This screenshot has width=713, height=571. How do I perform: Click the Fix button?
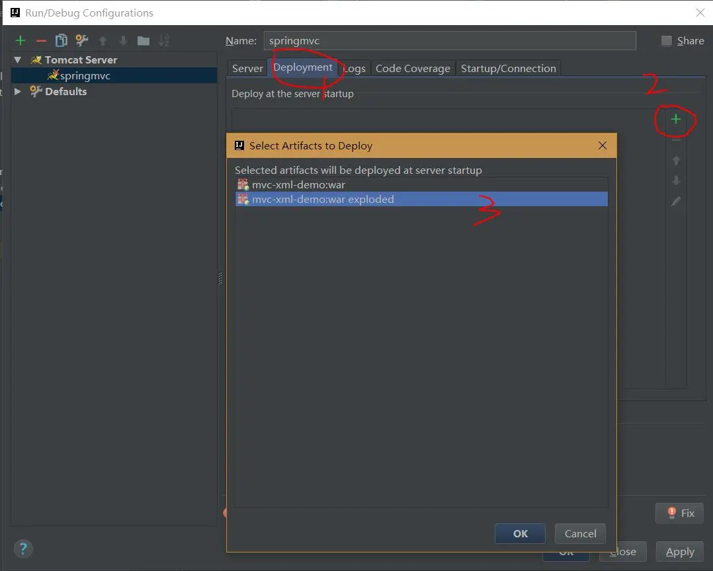tap(680, 514)
